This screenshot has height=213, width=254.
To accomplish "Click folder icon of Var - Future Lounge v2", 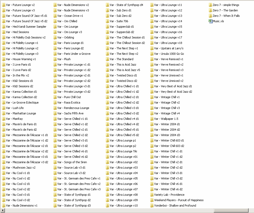I will click(4, 5).
